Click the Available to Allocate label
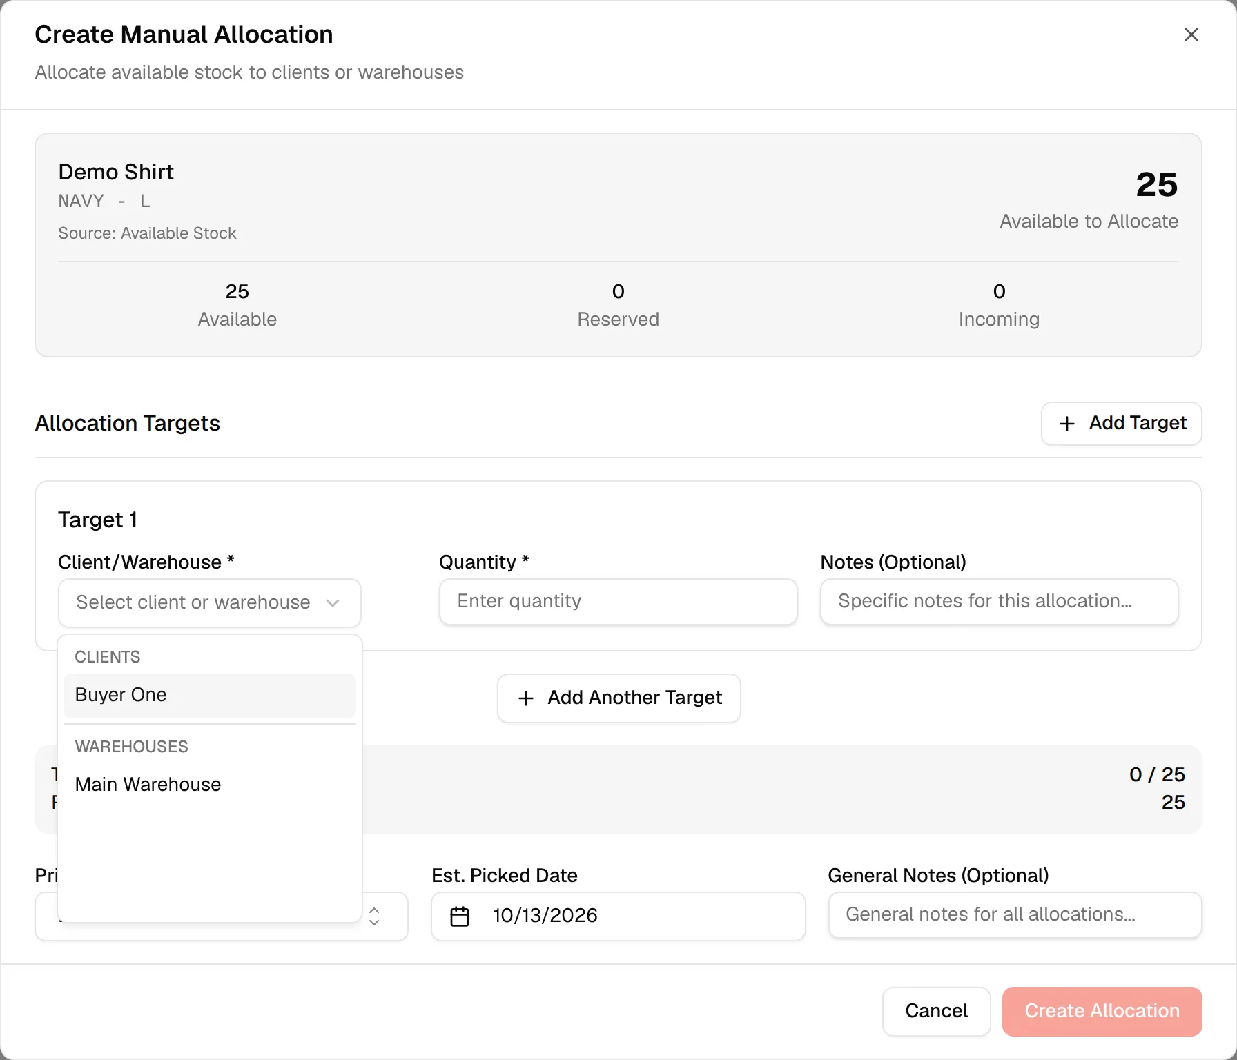The height and width of the screenshot is (1060, 1237). (1089, 222)
